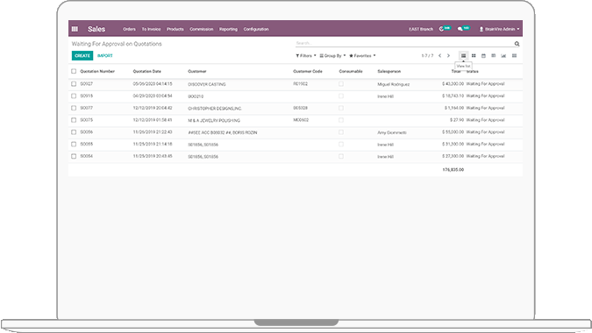Open the Commission menu
This screenshot has width=592, height=333.
pos(201,29)
